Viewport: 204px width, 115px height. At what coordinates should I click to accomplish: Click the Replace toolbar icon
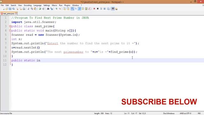coord(52,9)
